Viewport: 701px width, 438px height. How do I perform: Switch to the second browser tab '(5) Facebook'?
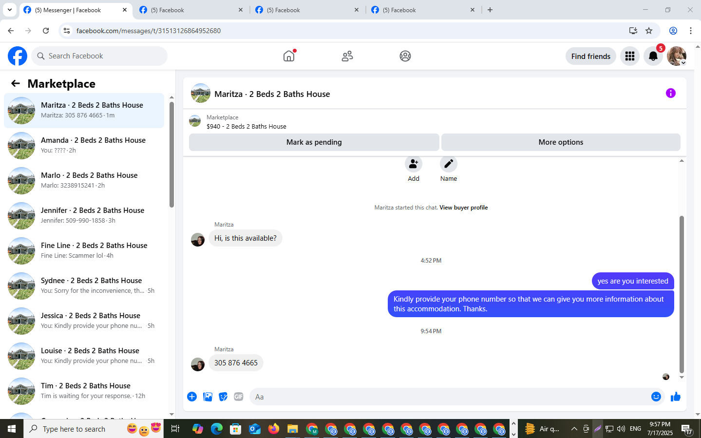191,10
